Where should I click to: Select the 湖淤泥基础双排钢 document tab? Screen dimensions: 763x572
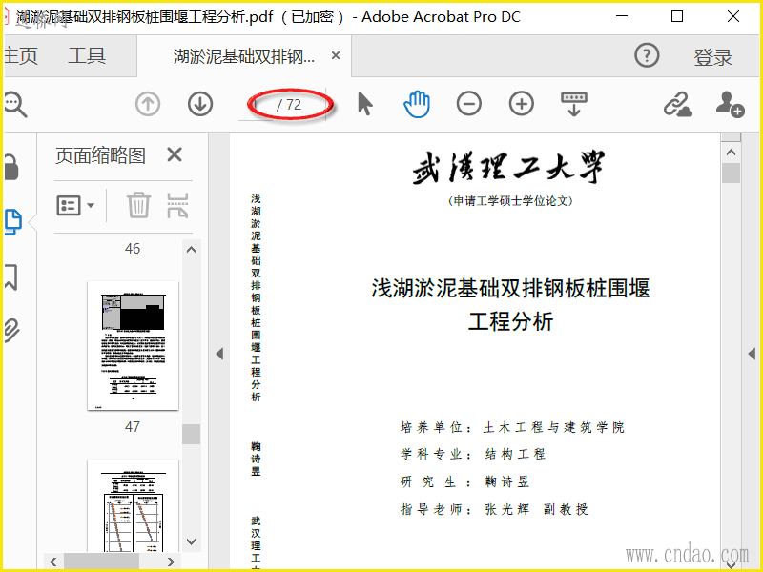tap(244, 56)
